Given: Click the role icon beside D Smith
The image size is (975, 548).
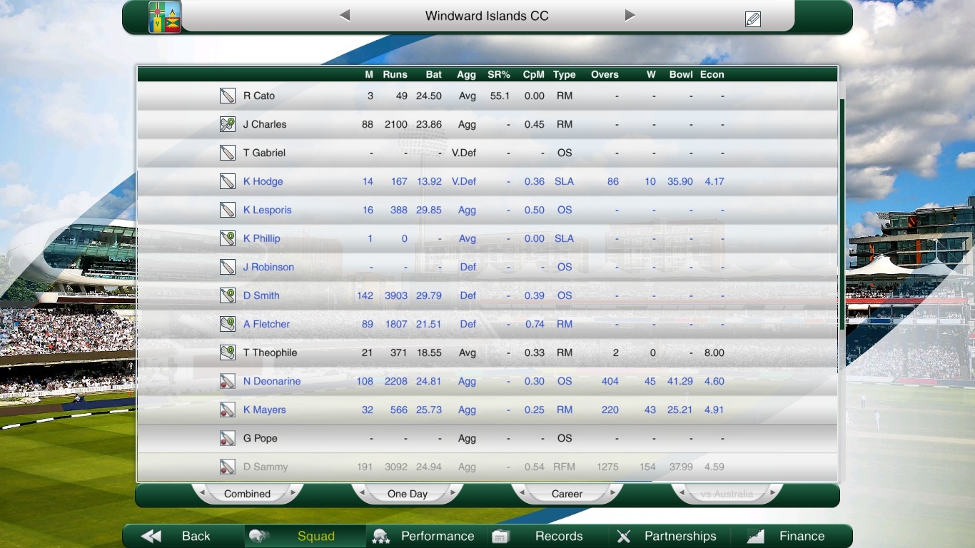Looking at the screenshot, I should [228, 295].
